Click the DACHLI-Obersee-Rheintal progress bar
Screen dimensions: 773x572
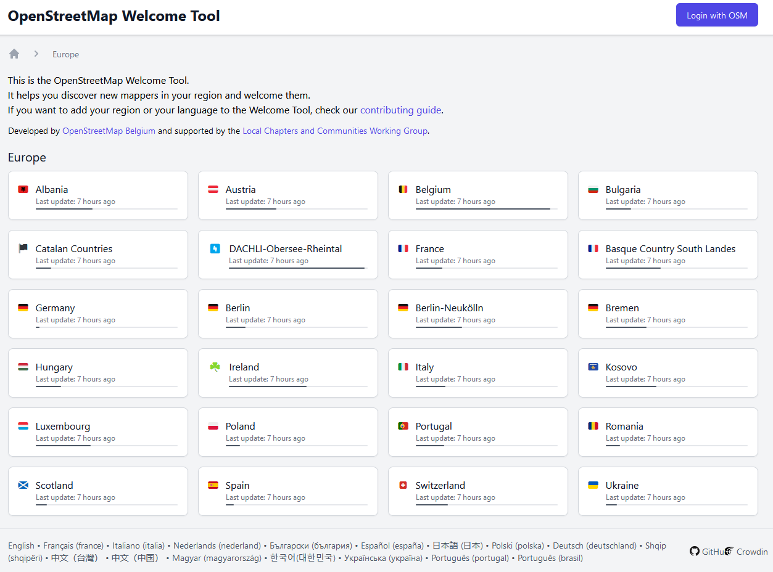[299, 268]
